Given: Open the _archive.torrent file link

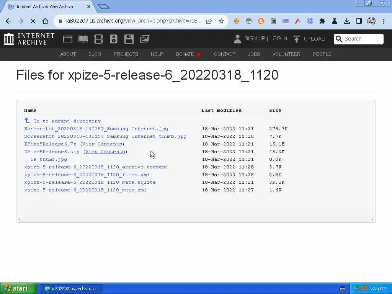Looking at the screenshot, I should click(96, 167).
